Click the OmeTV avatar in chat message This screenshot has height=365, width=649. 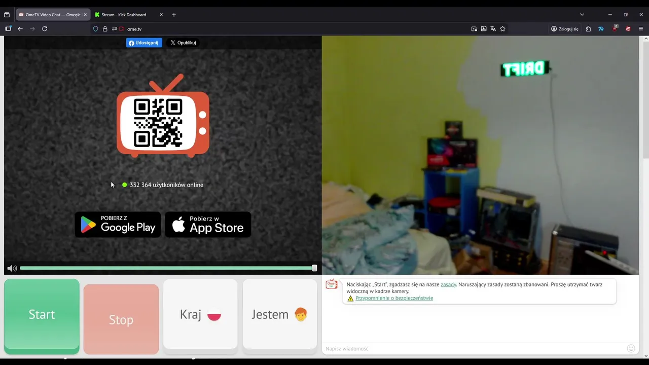click(331, 284)
